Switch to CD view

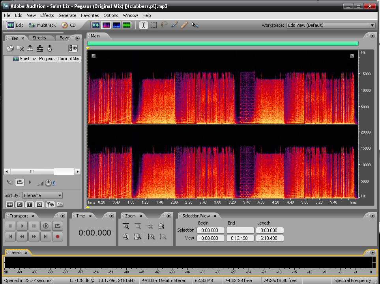tap(69, 25)
